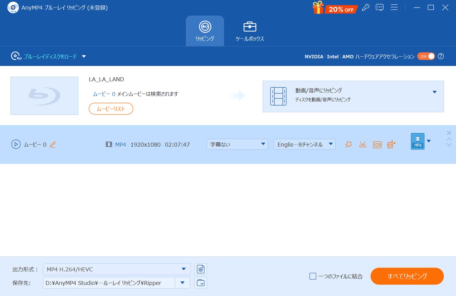This screenshot has width=456, height=296.
Task: Open the English 8-channel audio track dropdown
Action: (305, 144)
